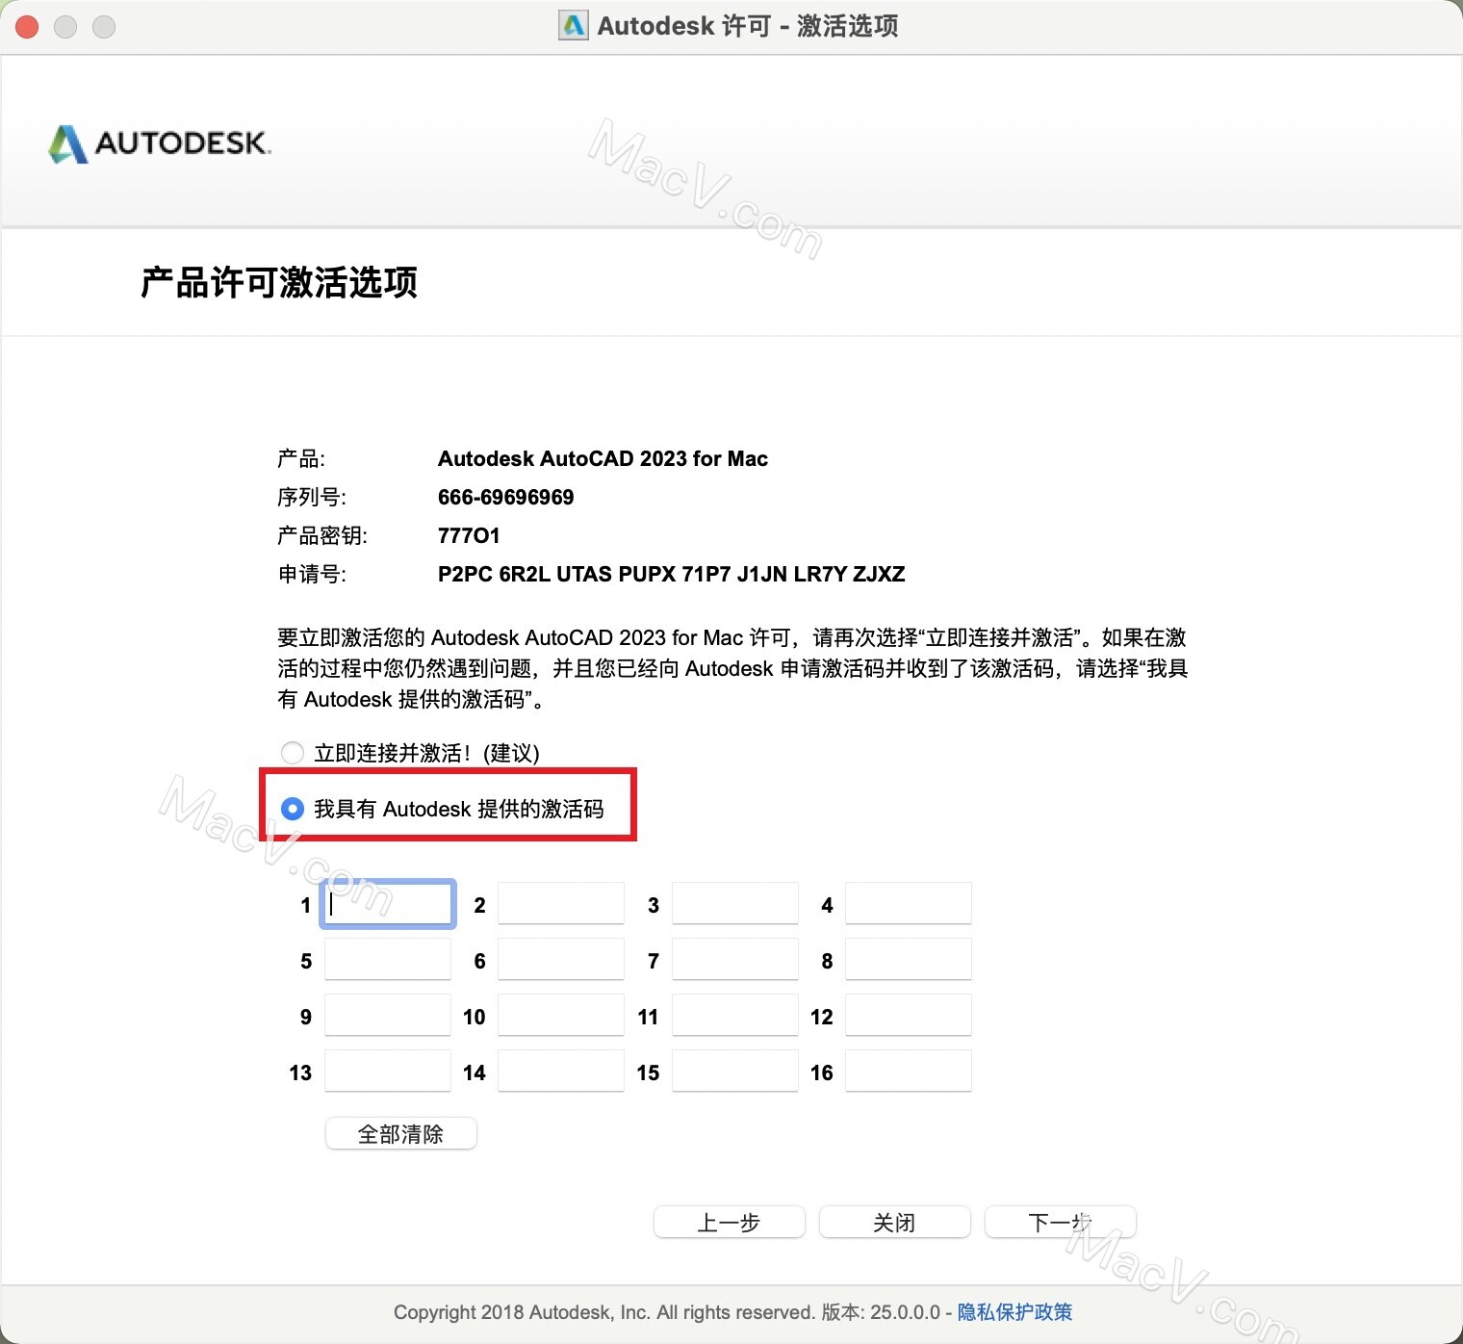Open the 隐私保护政策 link
This screenshot has height=1344, width=1463.
[1014, 1312]
